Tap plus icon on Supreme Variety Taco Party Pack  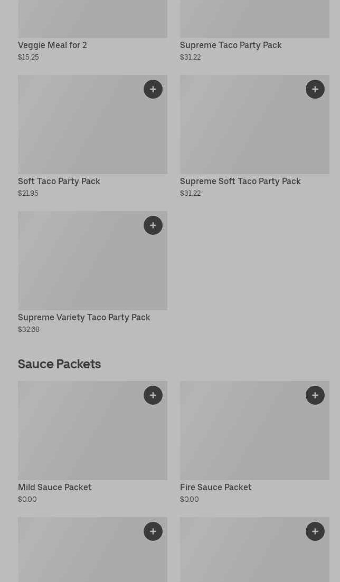coord(153,225)
